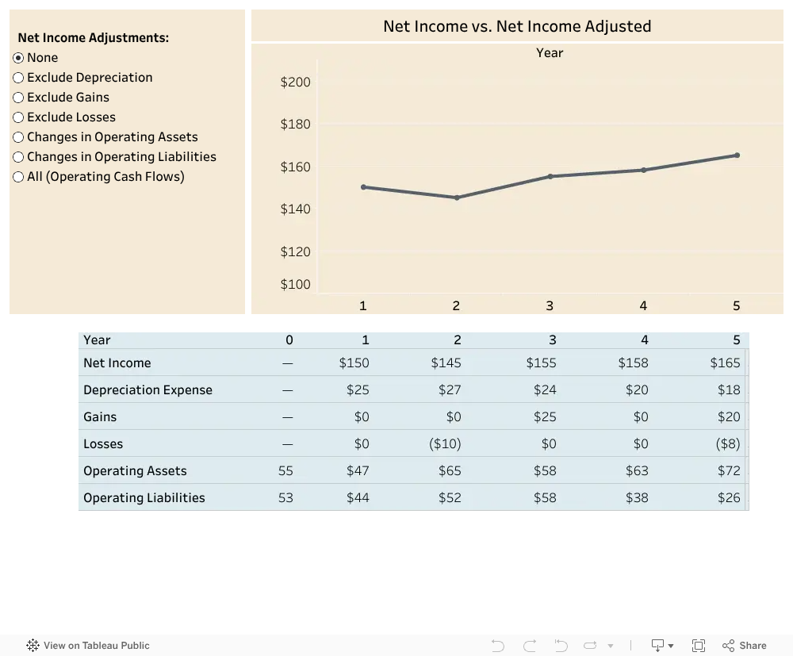Click the refresh/forward data icon
This screenshot has width=793, height=656.
pos(590,646)
